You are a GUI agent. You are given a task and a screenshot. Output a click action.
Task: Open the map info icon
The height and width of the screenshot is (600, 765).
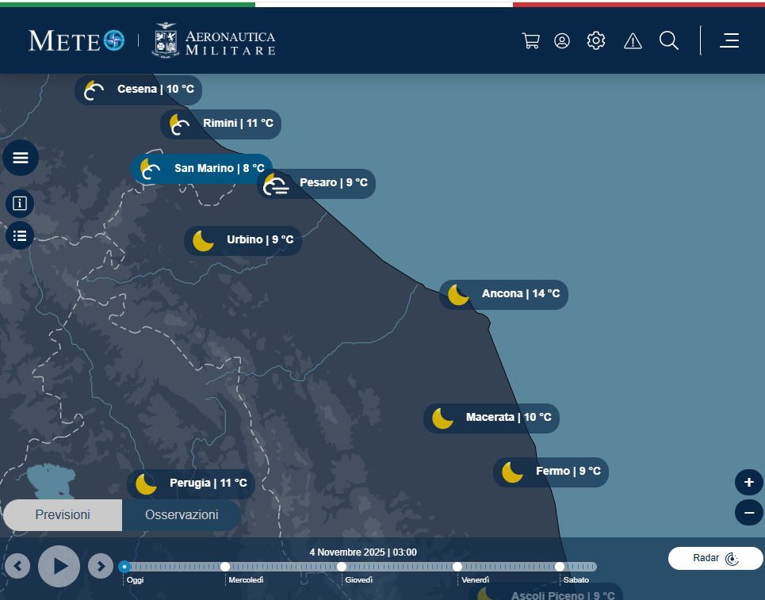pyautogui.click(x=20, y=204)
